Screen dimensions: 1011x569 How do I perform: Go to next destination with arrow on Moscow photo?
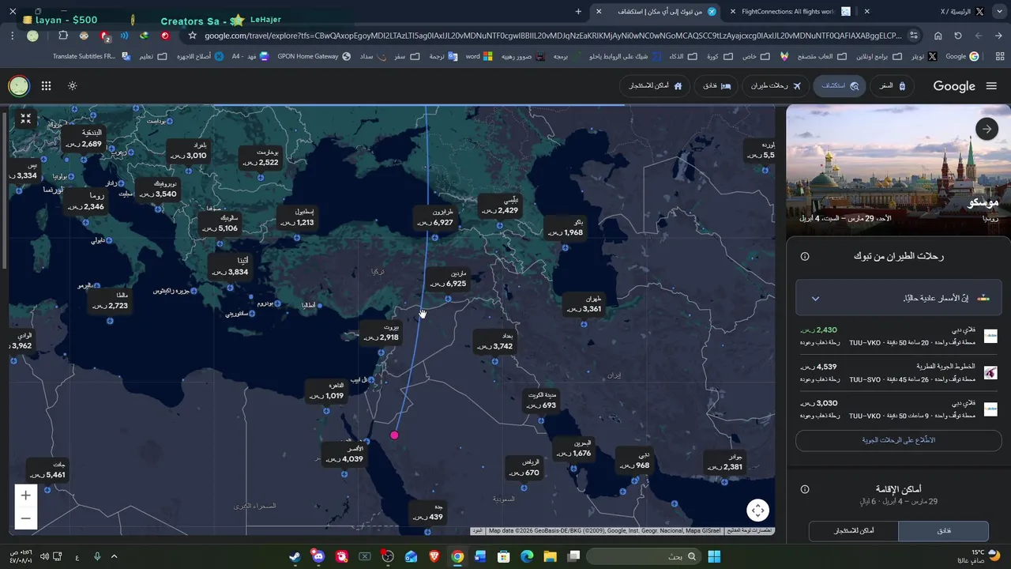[x=987, y=129]
